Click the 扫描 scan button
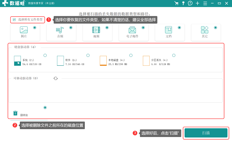The width and height of the screenshot is (232, 141). pyautogui.click(x=206, y=133)
